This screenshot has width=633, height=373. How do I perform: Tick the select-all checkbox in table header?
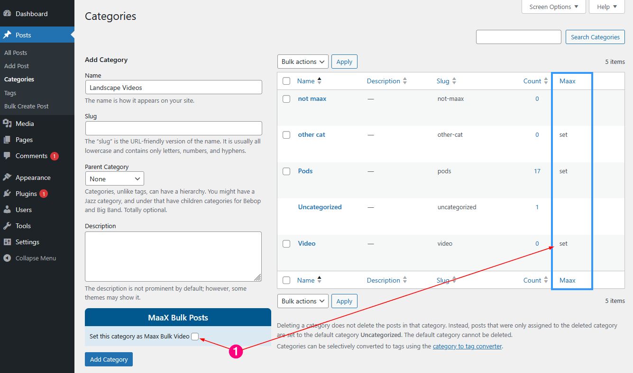286,81
